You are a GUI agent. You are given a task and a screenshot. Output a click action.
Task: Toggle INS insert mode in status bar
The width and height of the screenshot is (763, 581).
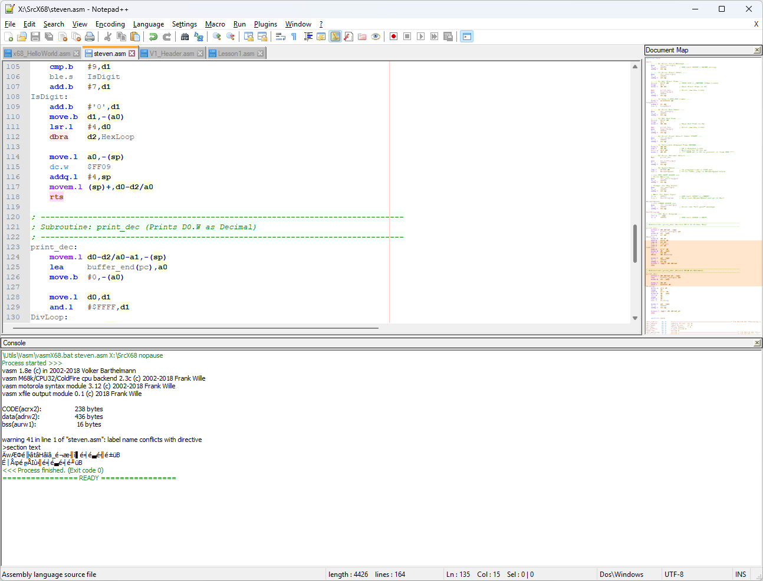coord(740,575)
